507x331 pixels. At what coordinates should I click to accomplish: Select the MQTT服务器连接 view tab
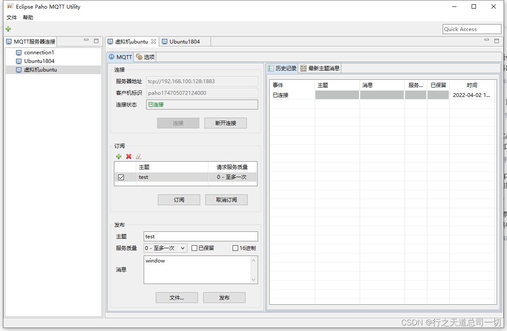pyautogui.click(x=31, y=41)
